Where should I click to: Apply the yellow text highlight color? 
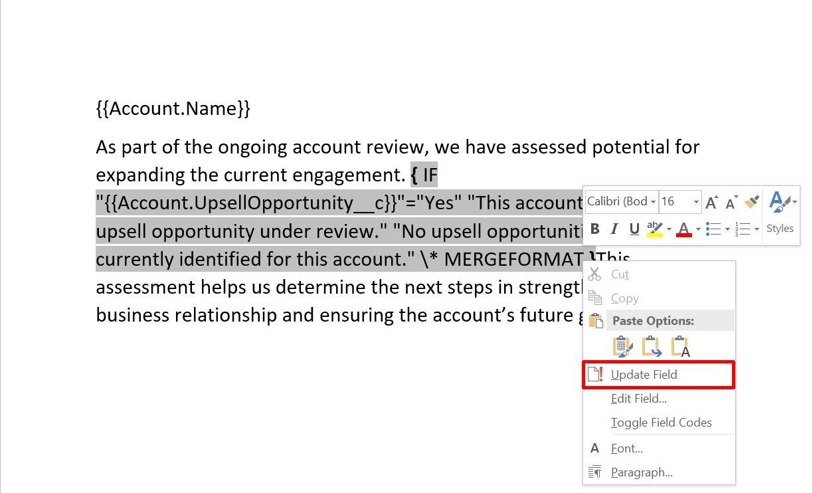pos(655,229)
